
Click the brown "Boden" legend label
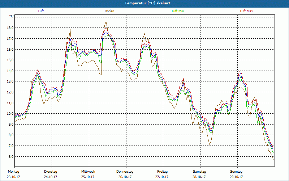coord(109,11)
